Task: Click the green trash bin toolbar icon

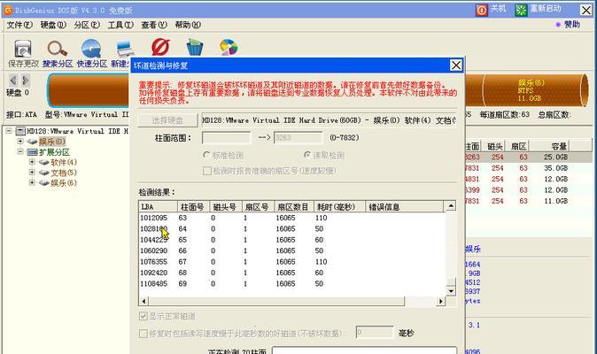Action: [x=195, y=48]
